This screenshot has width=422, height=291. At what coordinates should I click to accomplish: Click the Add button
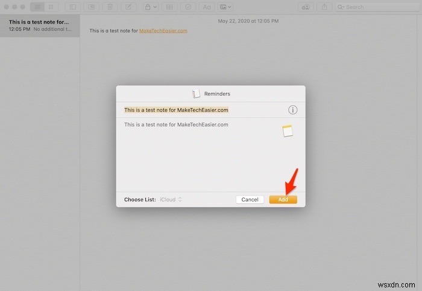pos(283,199)
